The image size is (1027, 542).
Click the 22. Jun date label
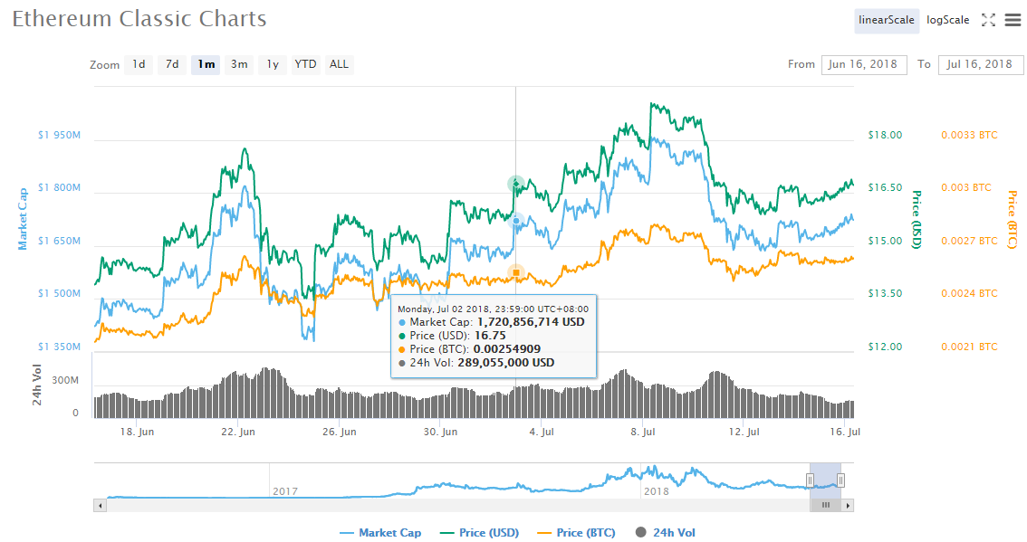[238, 432]
